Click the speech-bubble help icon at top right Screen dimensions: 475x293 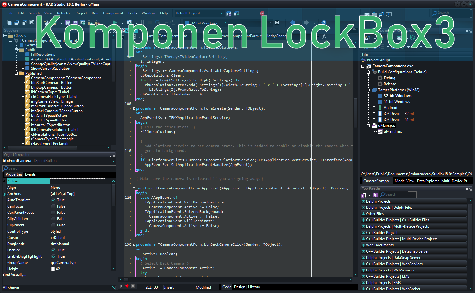[x=381, y=14]
